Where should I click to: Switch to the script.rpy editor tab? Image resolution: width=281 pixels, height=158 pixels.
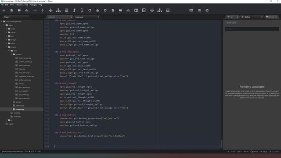[59, 17]
